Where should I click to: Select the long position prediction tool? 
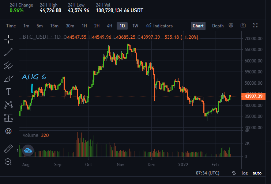click(x=8, y=118)
